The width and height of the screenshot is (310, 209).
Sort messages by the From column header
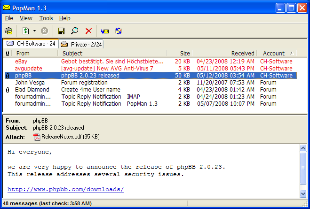click(x=35, y=53)
